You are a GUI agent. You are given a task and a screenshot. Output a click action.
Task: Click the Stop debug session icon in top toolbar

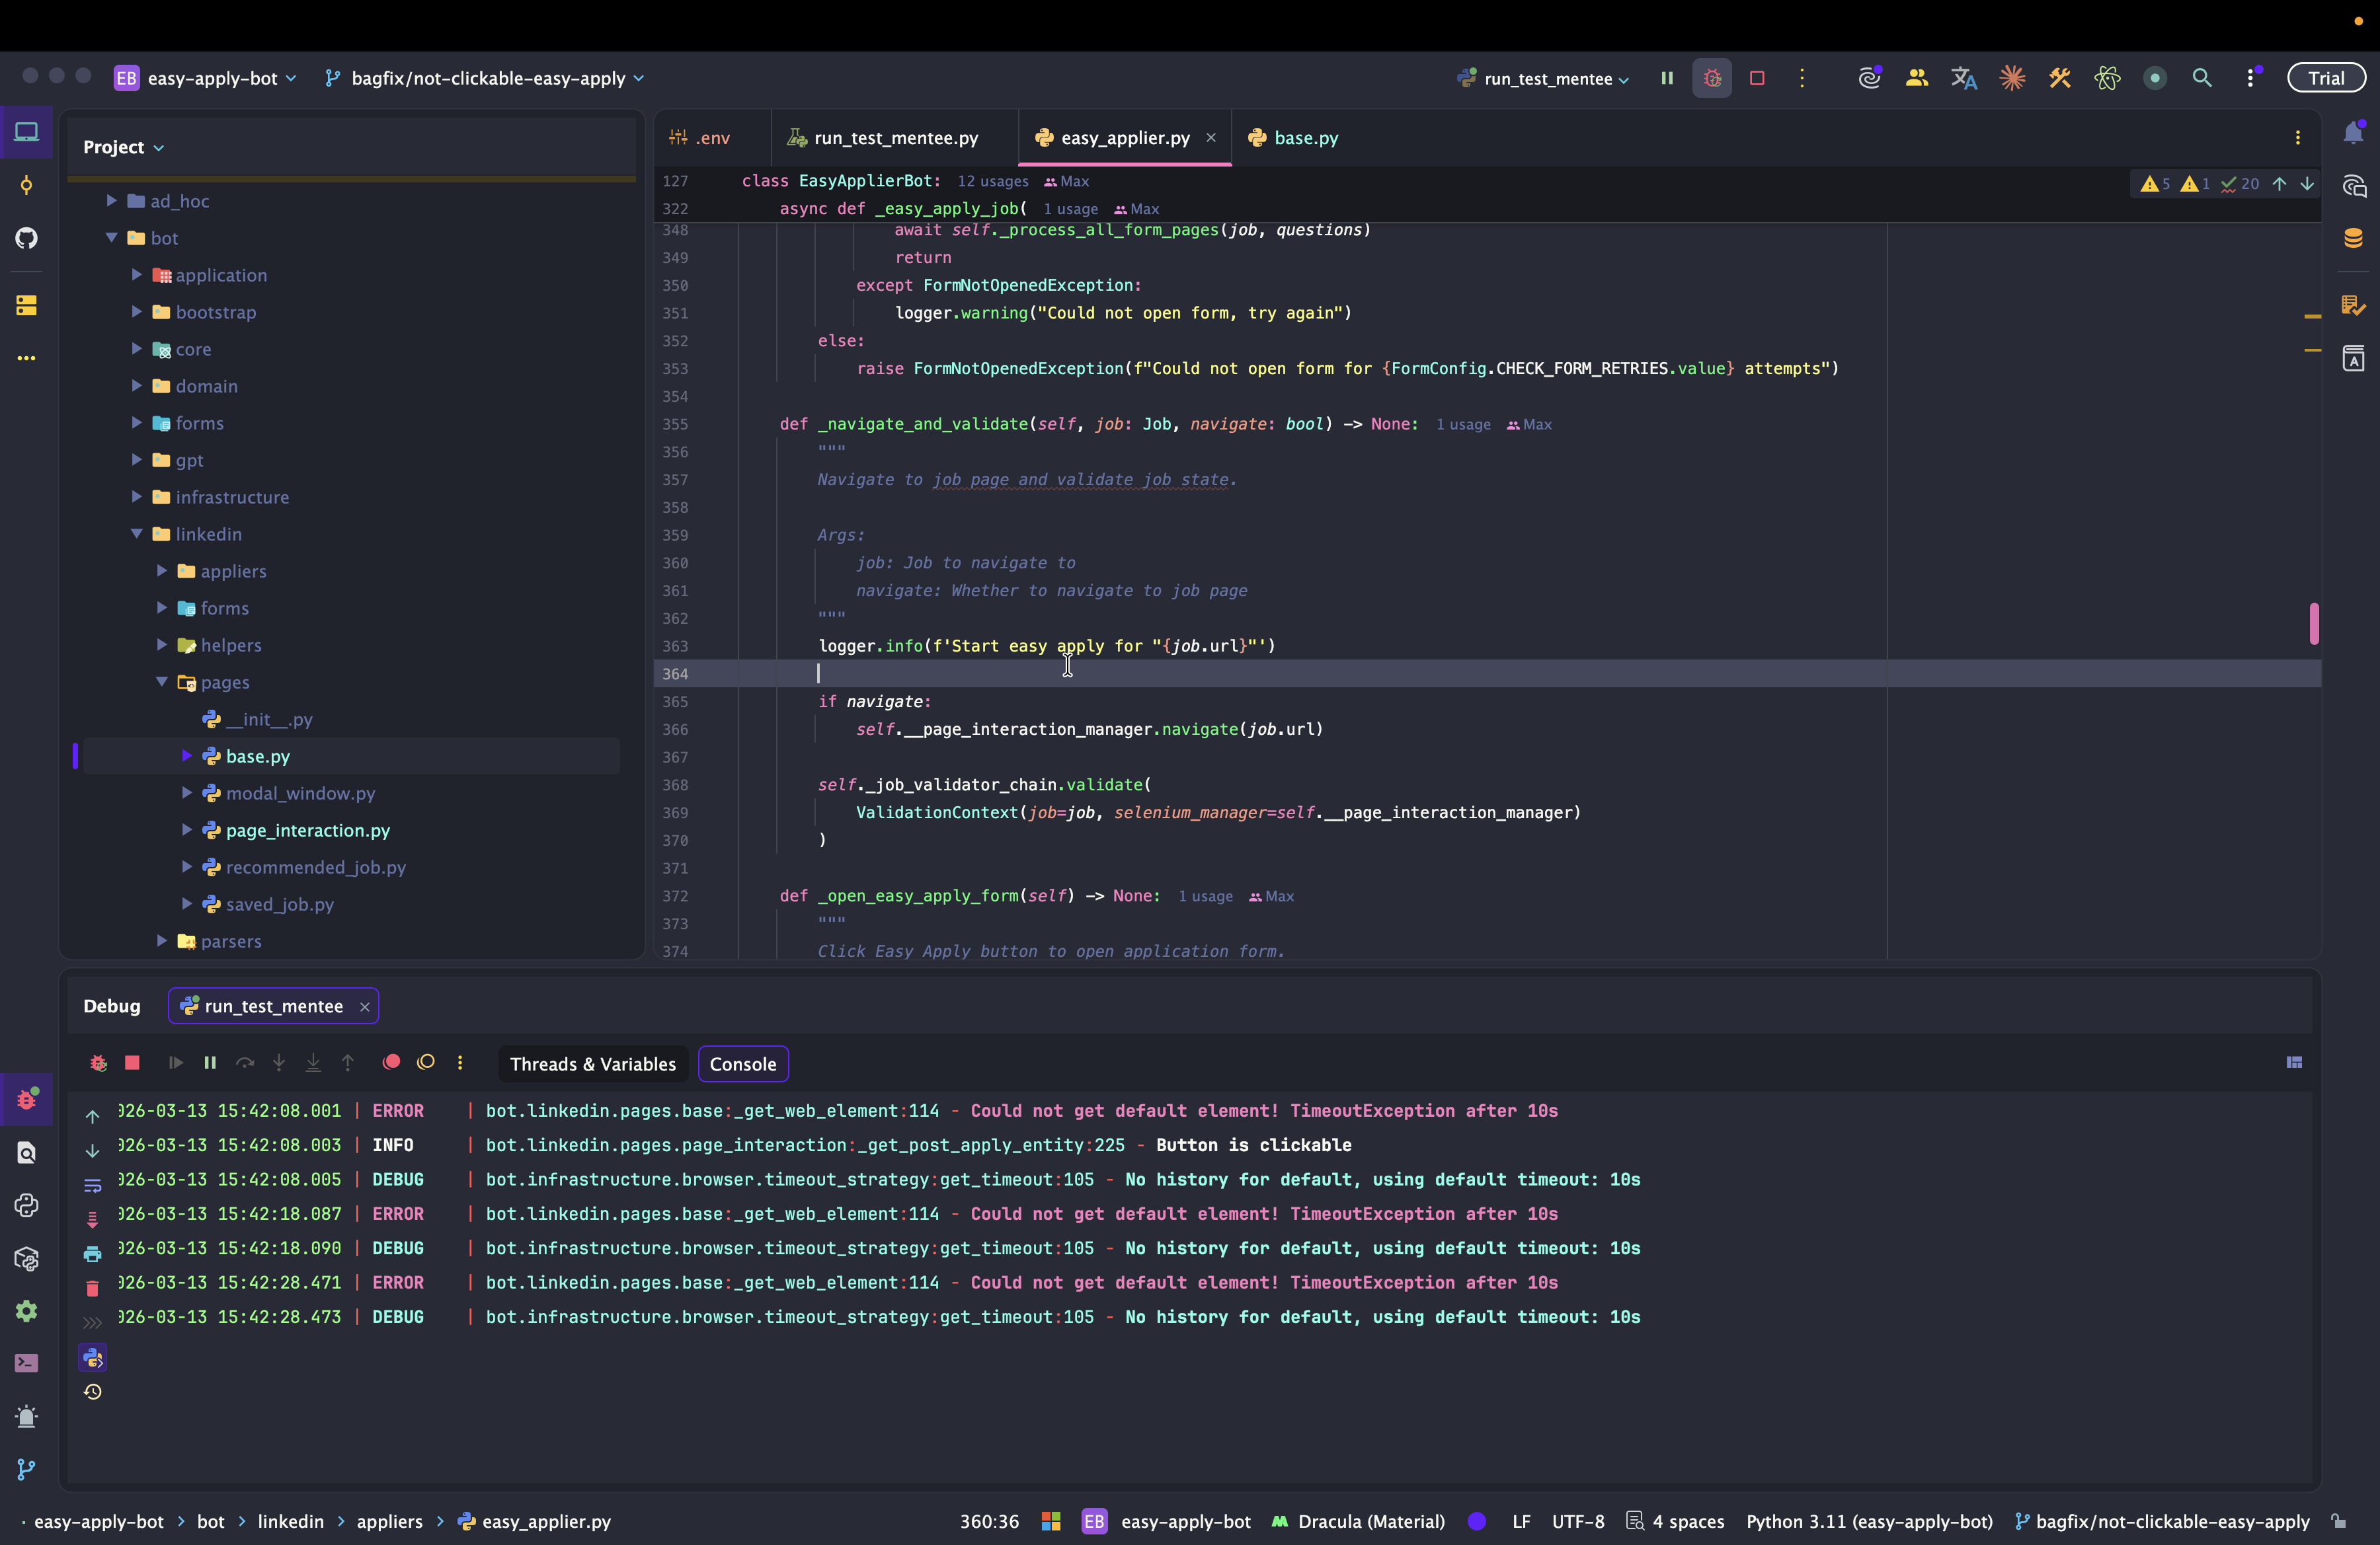click(1757, 78)
